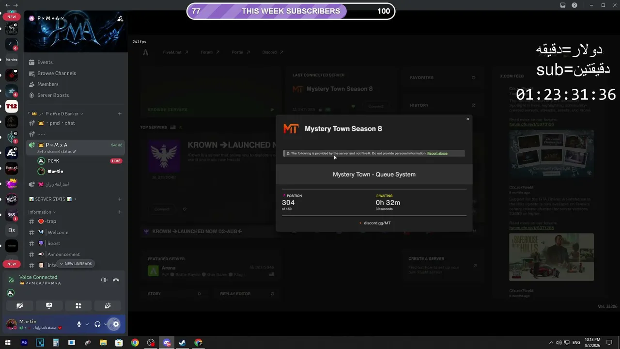Open the system clock and date
Viewport: 620px width, 349px height.
coord(592,343)
